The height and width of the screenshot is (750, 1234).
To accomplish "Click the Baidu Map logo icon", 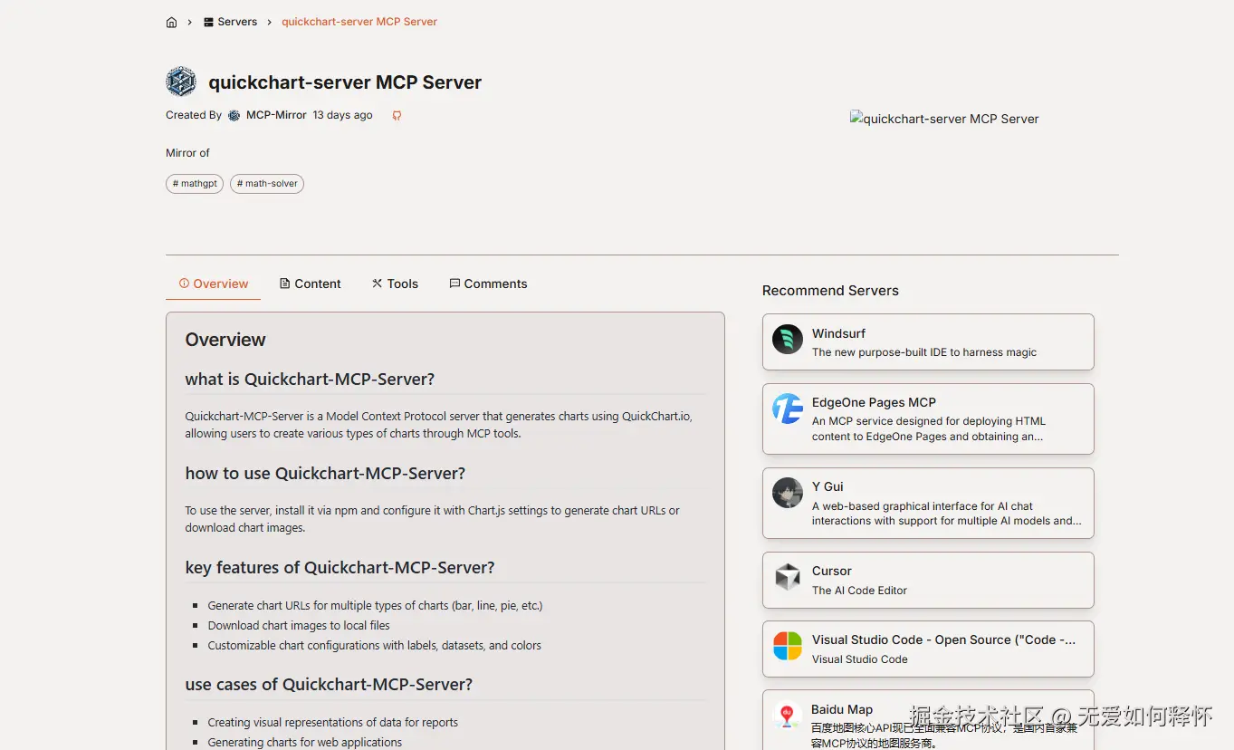I will (x=788, y=716).
